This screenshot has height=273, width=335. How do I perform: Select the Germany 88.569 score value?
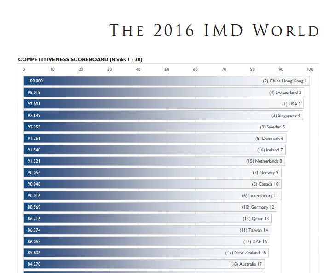(x=35, y=207)
